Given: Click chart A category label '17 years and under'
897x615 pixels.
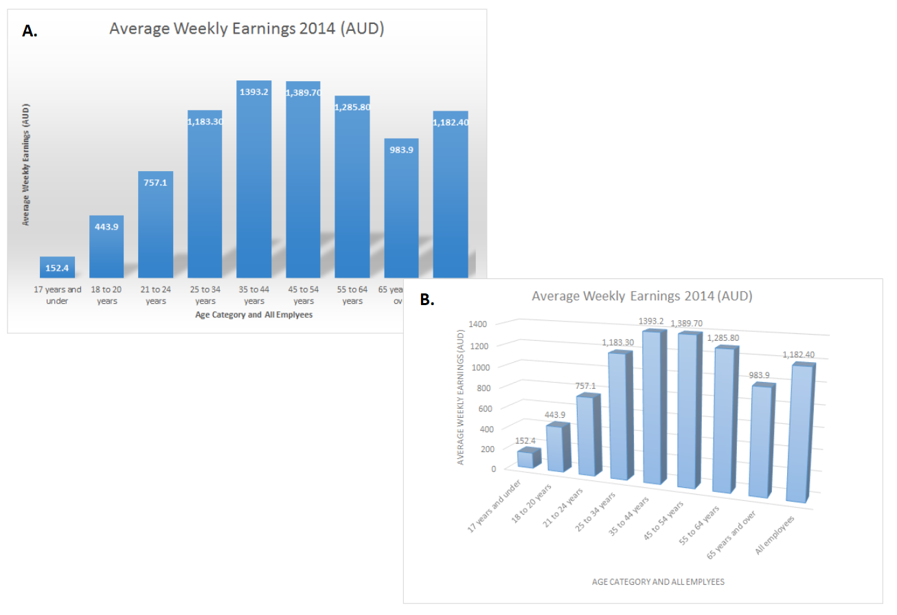Looking at the screenshot, I should [58, 295].
